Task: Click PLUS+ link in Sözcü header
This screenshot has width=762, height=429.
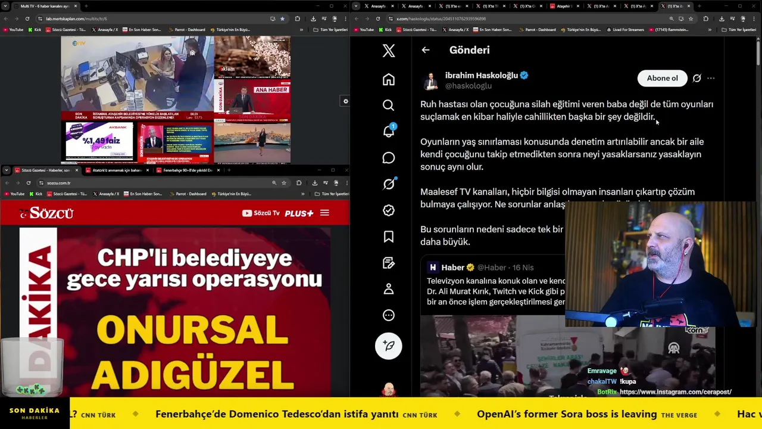Action: tap(299, 213)
